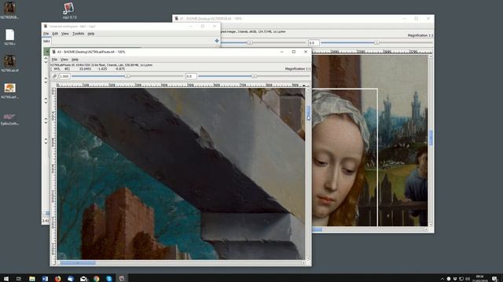Click horizontal scrollbar thumb of A5 image window

pos(78,263)
